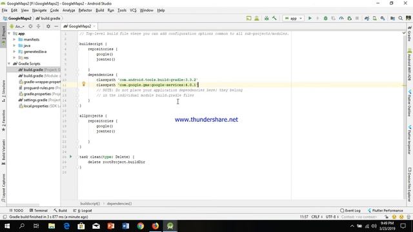Open build.gradle (Module) file
This screenshot has width=413, height=232.
point(39,76)
